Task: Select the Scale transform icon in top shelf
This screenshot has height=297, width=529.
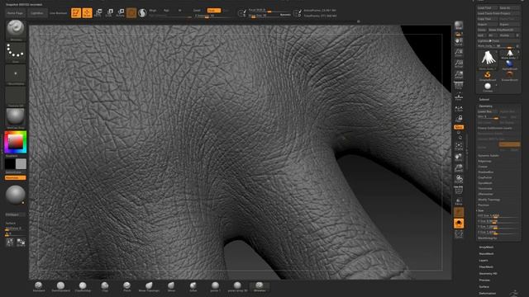Action: 109,13
